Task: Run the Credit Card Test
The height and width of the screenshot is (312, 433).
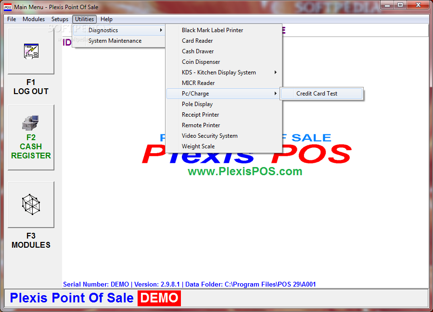Action: point(322,94)
